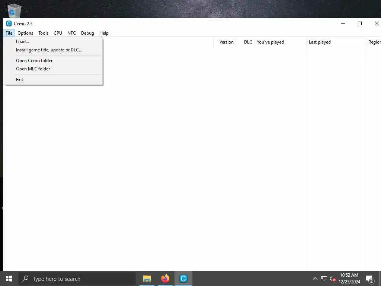Image resolution: width=381 pixels, height=286 pixels.
Task: Close the Cemu window
Action: pos(376,23)
